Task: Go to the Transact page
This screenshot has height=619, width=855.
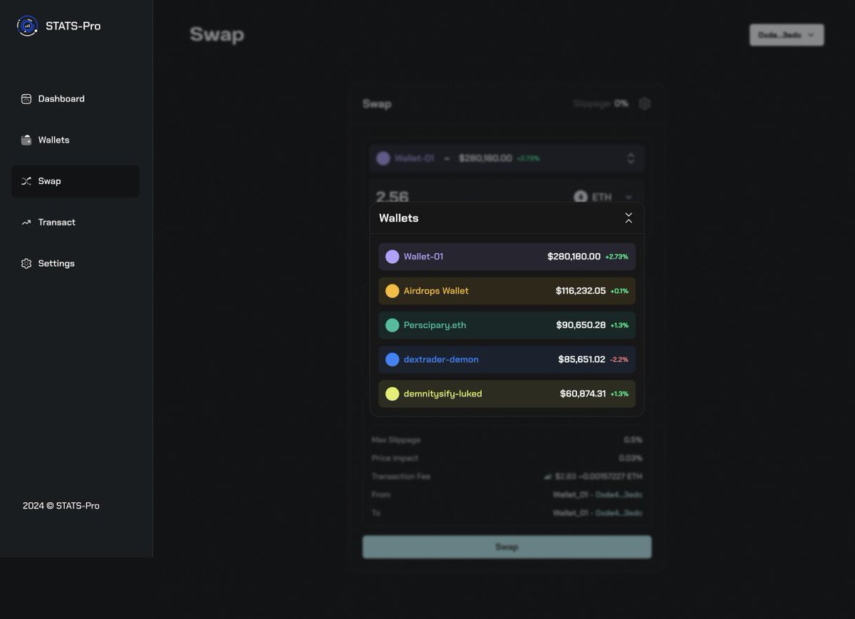Action: coord(76,222)
